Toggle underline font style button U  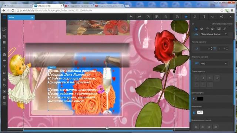210,78
